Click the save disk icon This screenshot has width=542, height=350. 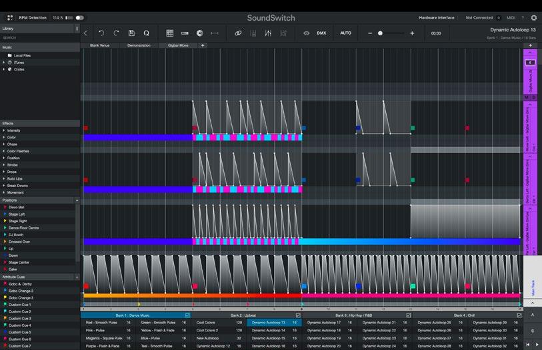pos(131,33)
